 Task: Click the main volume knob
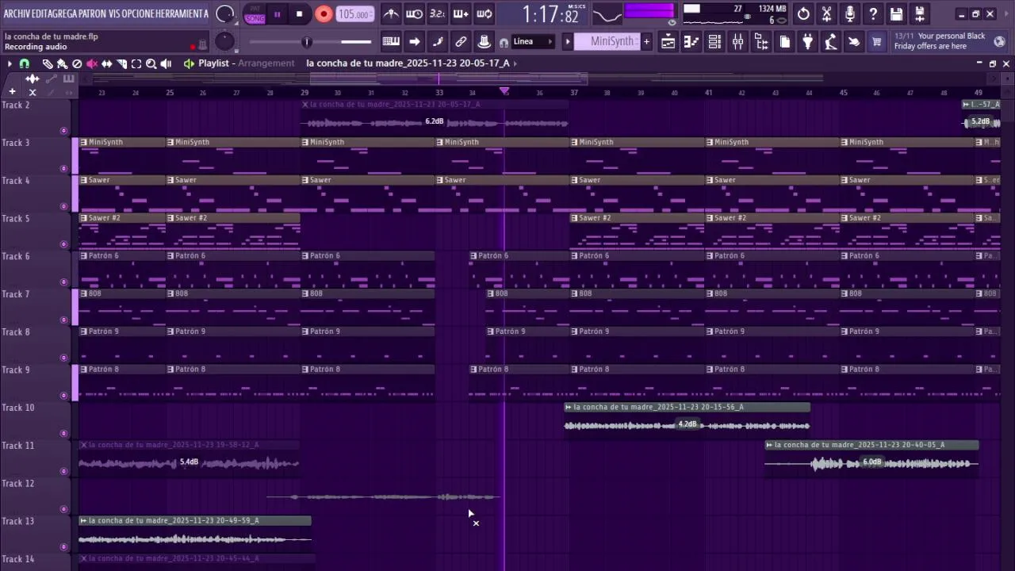[225, 14]
